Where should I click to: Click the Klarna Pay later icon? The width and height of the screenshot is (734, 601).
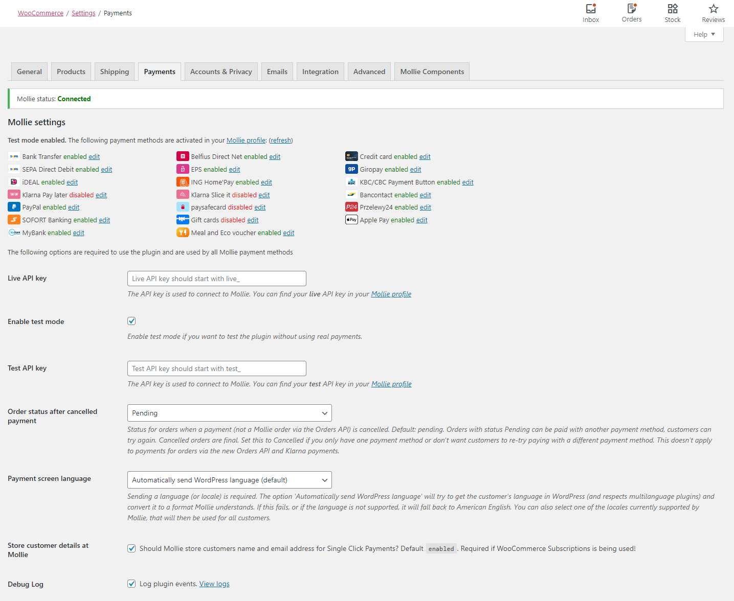pos(14,195)
